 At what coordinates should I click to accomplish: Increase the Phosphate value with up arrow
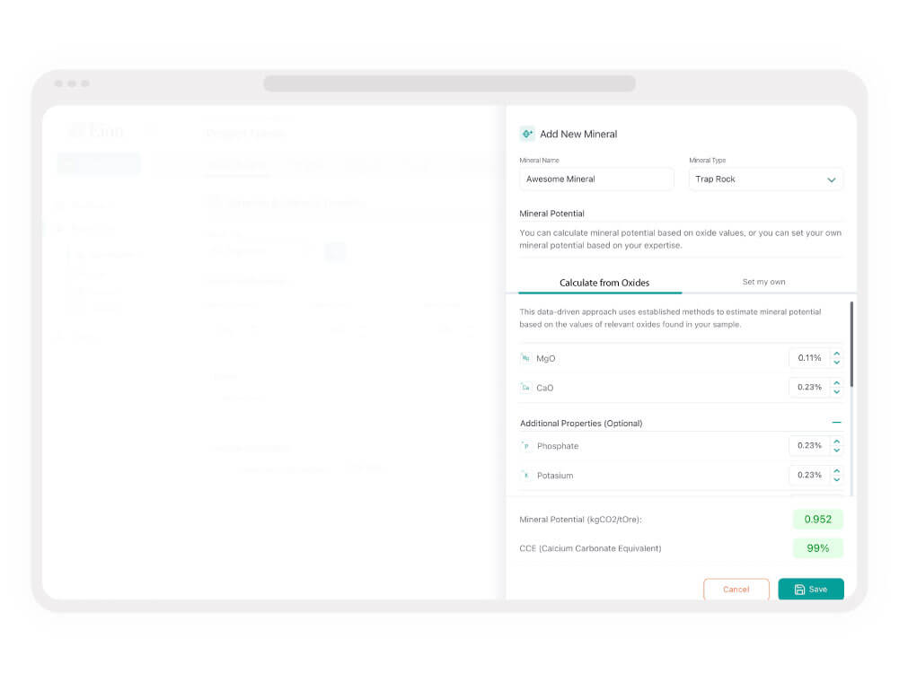click(836, 442)
